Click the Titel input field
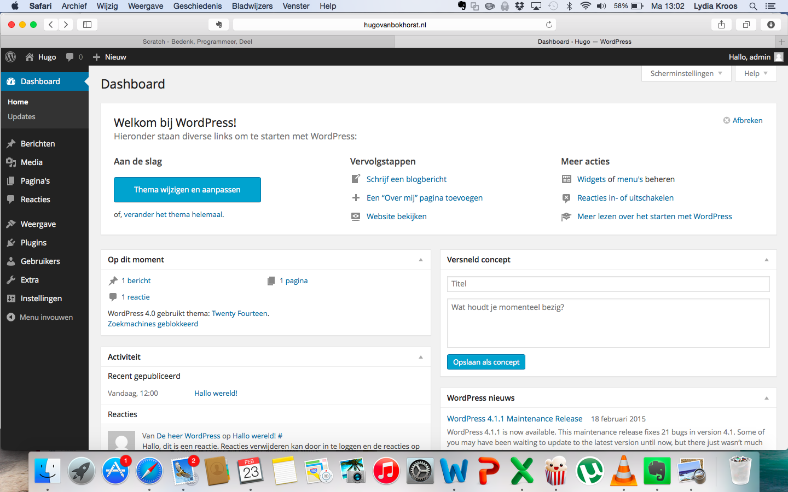The height and width of the screenshot is (492, 788). (609, 284)
